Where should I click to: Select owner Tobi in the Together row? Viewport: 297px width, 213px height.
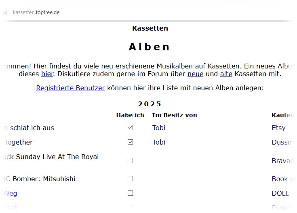click(159, 142)
